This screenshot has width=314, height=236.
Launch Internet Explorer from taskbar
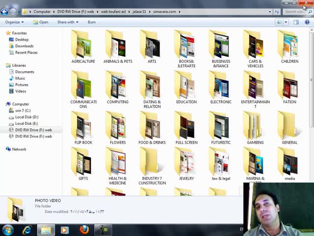[27, 230]
